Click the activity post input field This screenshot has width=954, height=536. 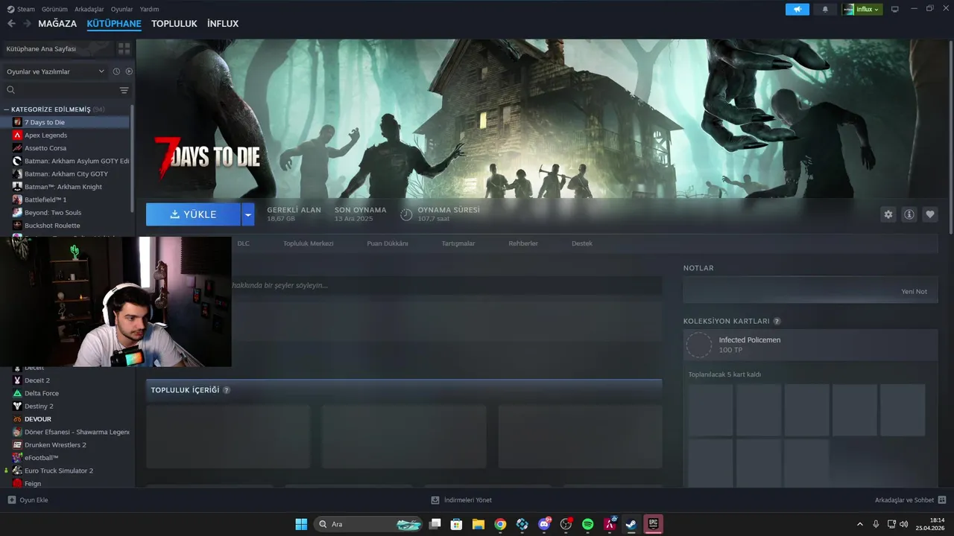click(446, 285)
